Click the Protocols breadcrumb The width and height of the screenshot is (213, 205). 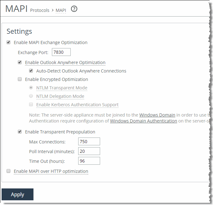pyautogui.click(x=40, y=10)
